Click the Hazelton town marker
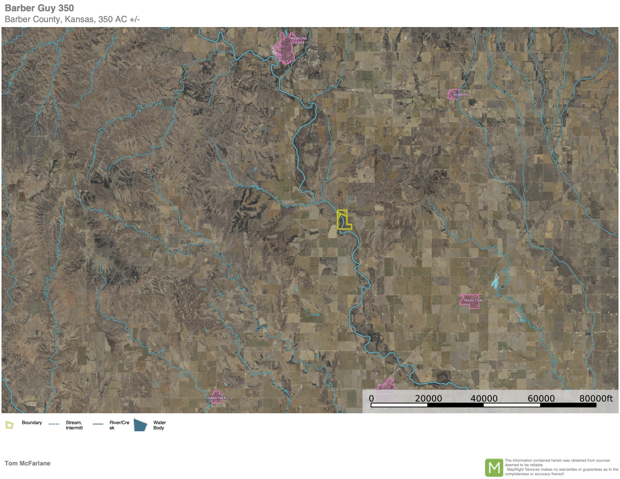The width and height of the screenshot is (620, 479). 470,301
